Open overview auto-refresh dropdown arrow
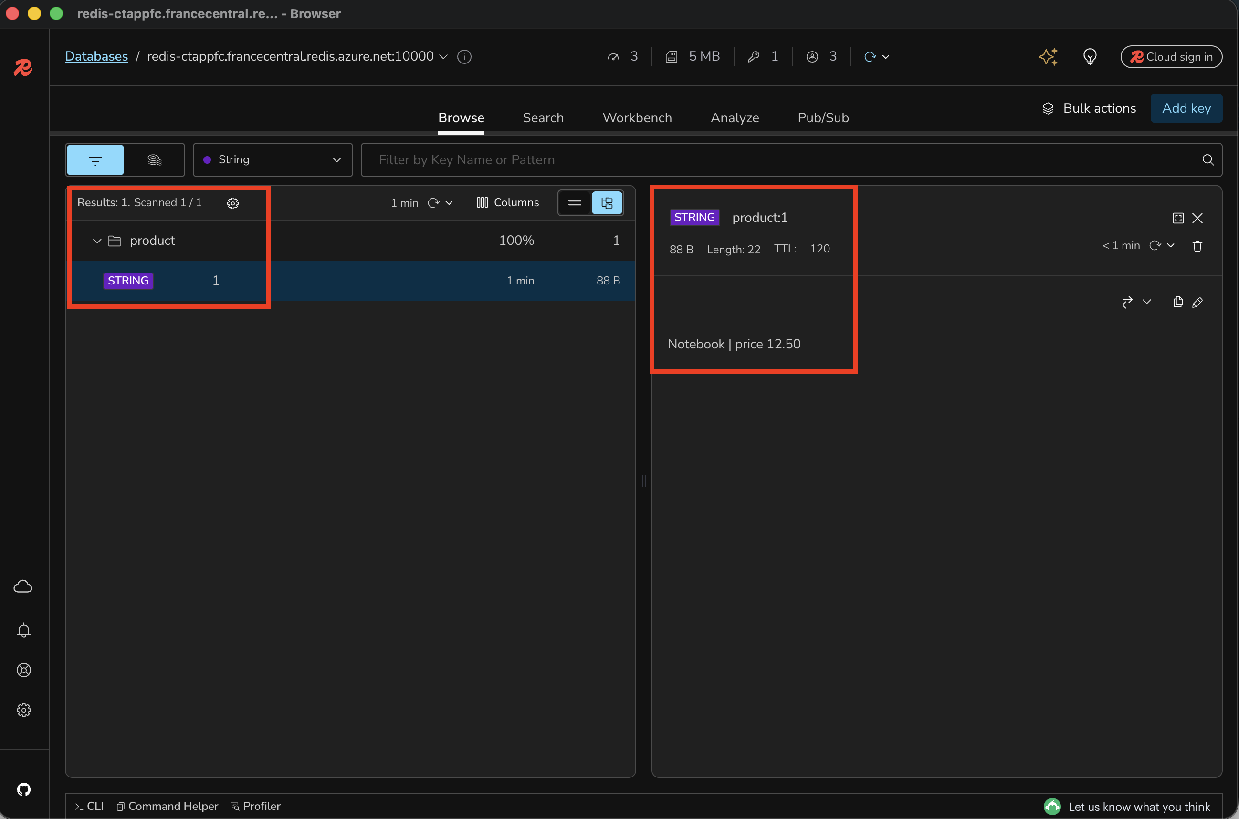The image size is (1239, 819). (886, 56)
